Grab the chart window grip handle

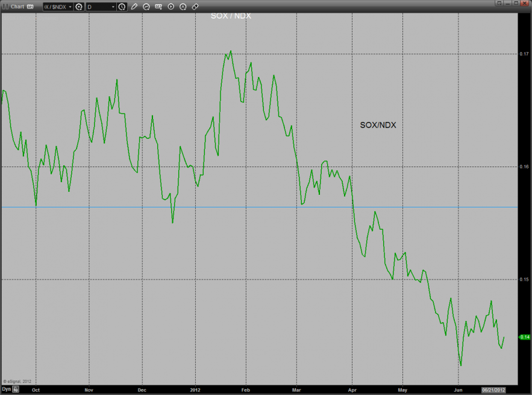coord(4,7)
